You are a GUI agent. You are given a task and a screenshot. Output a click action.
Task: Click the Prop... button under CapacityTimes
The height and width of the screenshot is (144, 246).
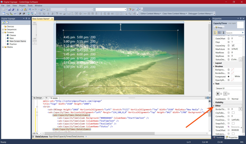(219, 27)
